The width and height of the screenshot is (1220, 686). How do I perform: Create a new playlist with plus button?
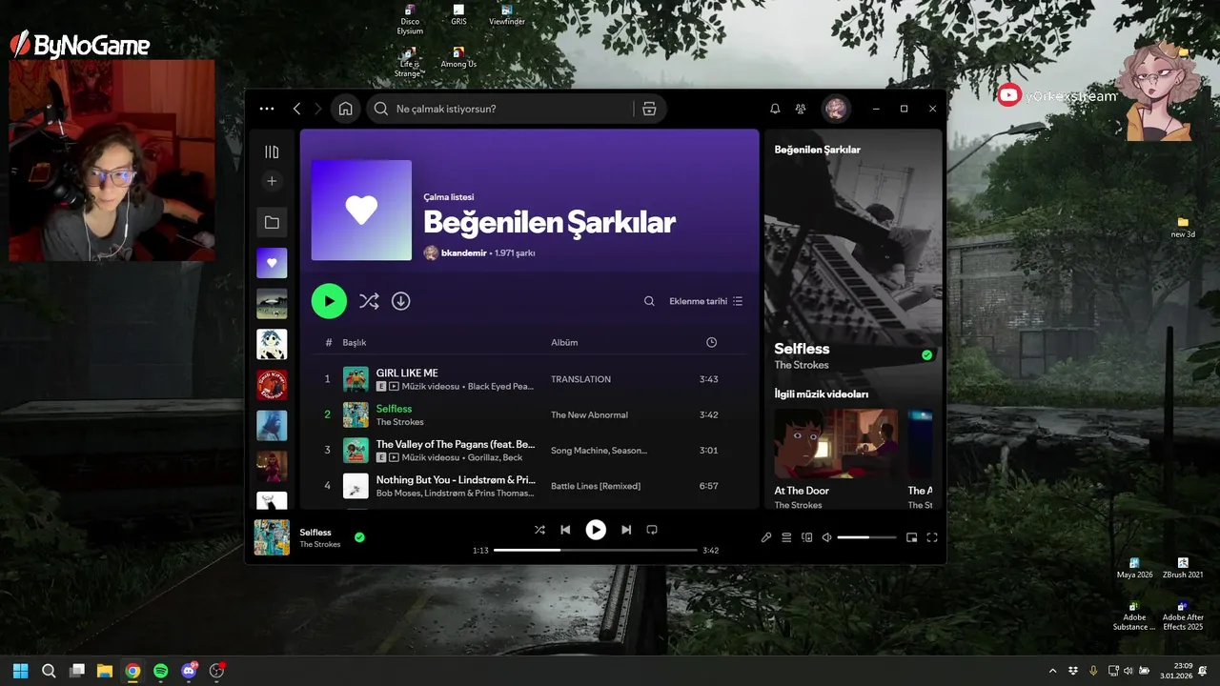pyautogui.click(x=272, y=181)
